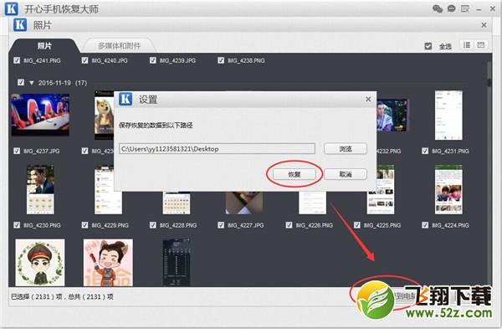Uncheck IMG_4227.JPG checkbox
This screenshot has height=329, width=502.
coord(221,225)
